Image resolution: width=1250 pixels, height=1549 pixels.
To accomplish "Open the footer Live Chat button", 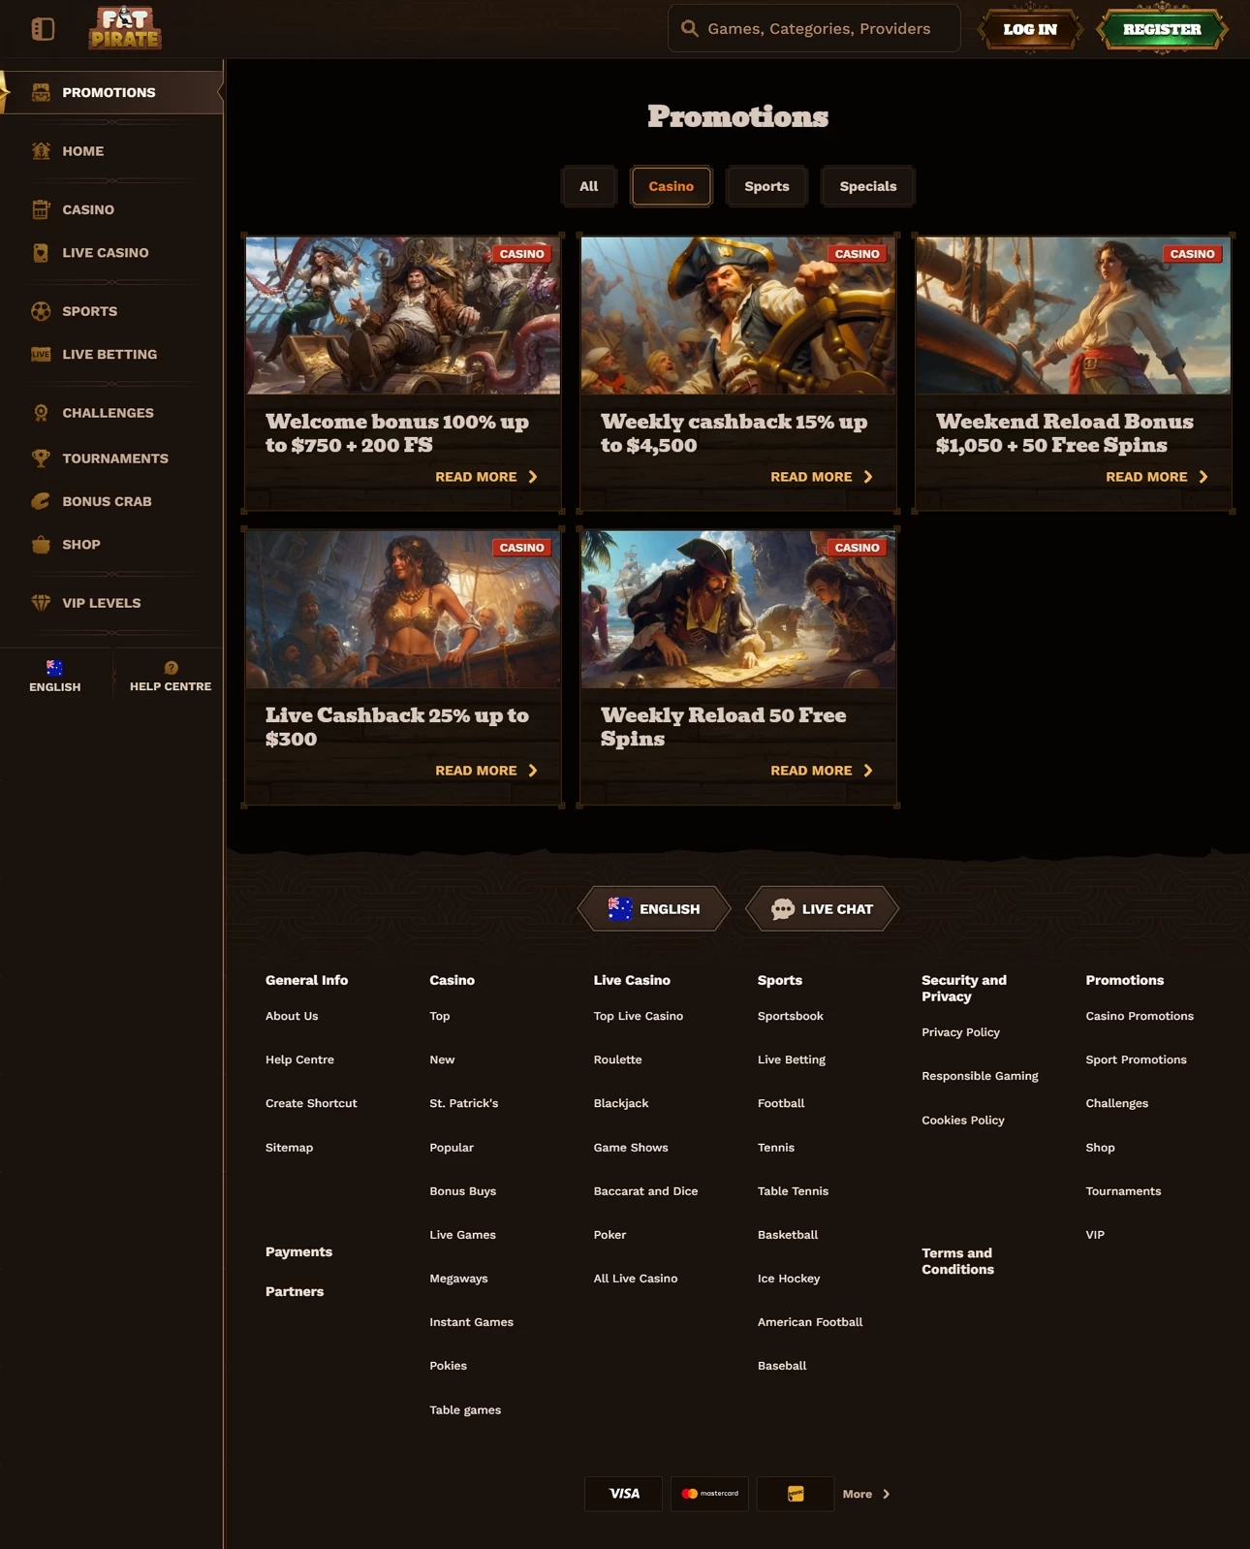I will pos(822,909).
